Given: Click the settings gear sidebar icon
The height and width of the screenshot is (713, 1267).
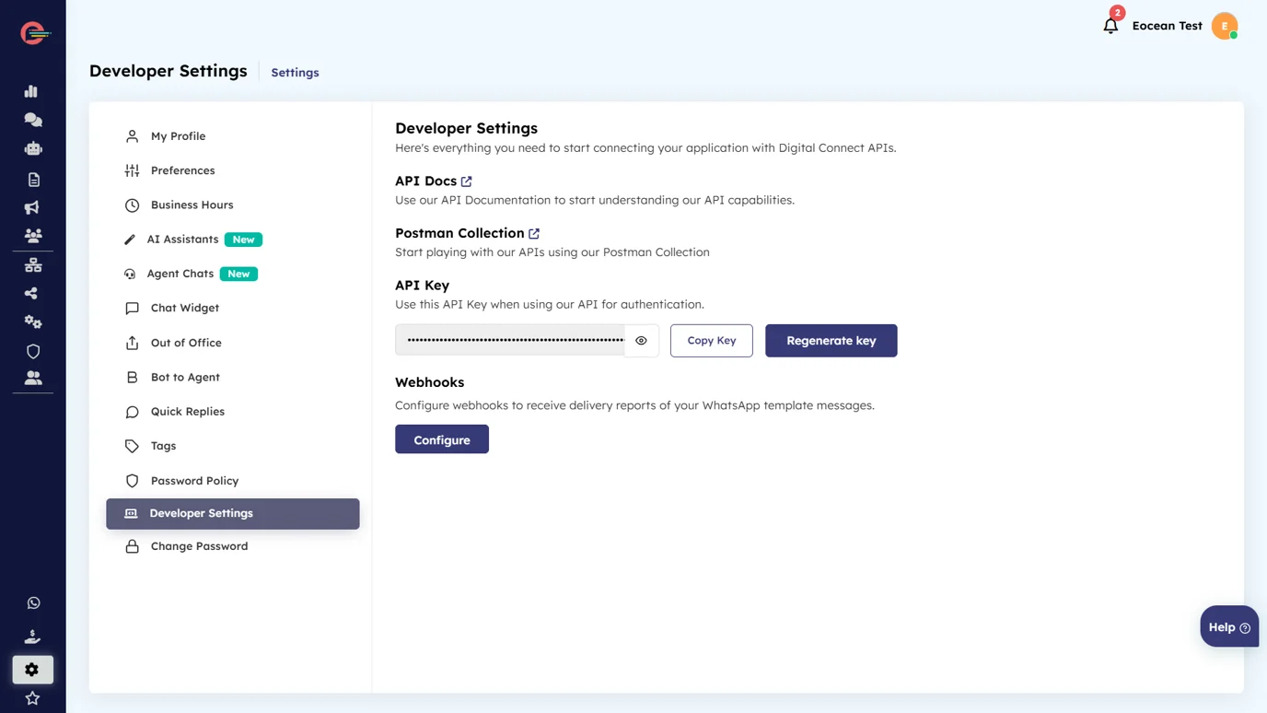Looking at the screenshot, I should pyautogui.click(x=32, y=670).
